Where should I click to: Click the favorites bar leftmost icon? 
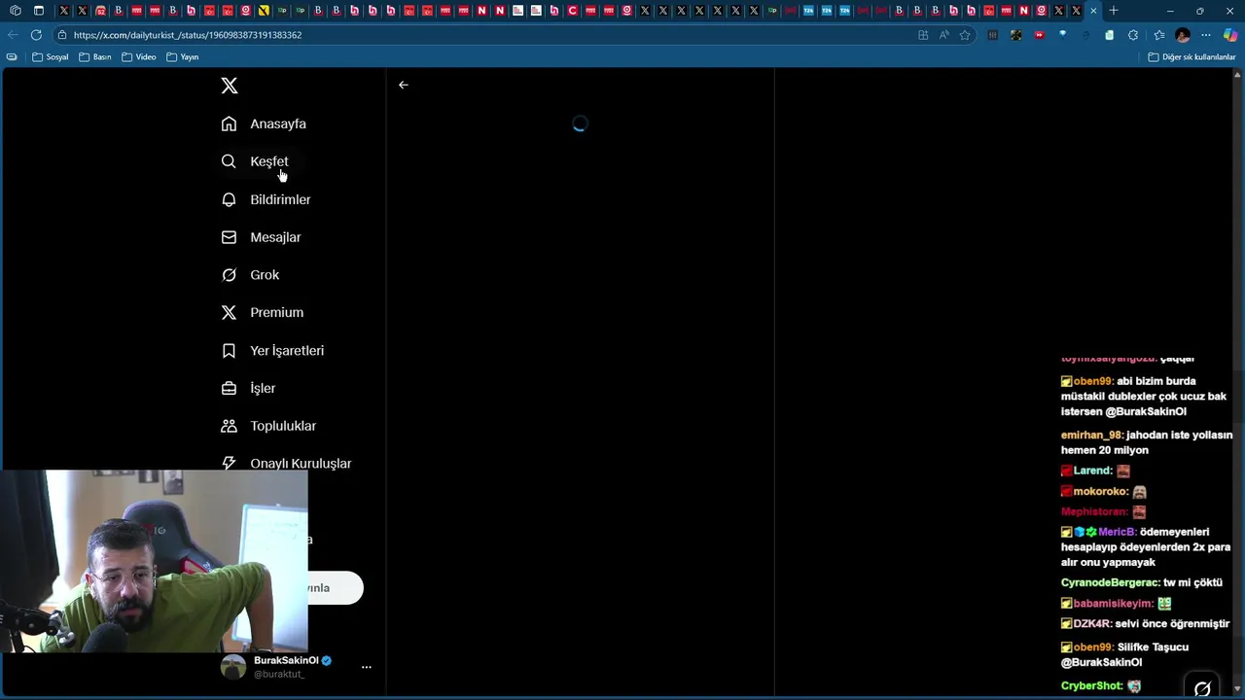(12, 57)
